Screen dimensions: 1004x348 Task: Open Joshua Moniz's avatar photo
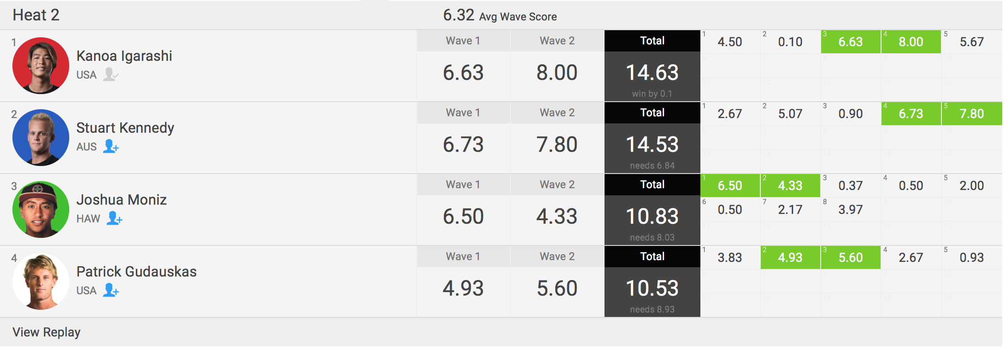[x=41, y=210]
